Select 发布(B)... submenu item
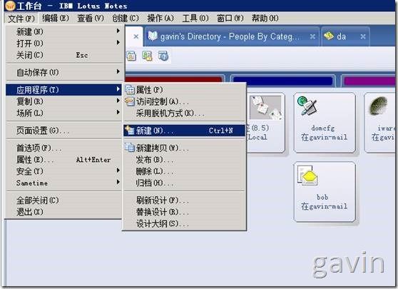 [x=184, y=160]
